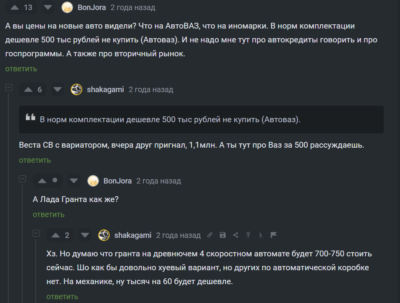Downvote BonJora's top comment
The width and height of the screenshot is (400, 303).
(48, 7)
